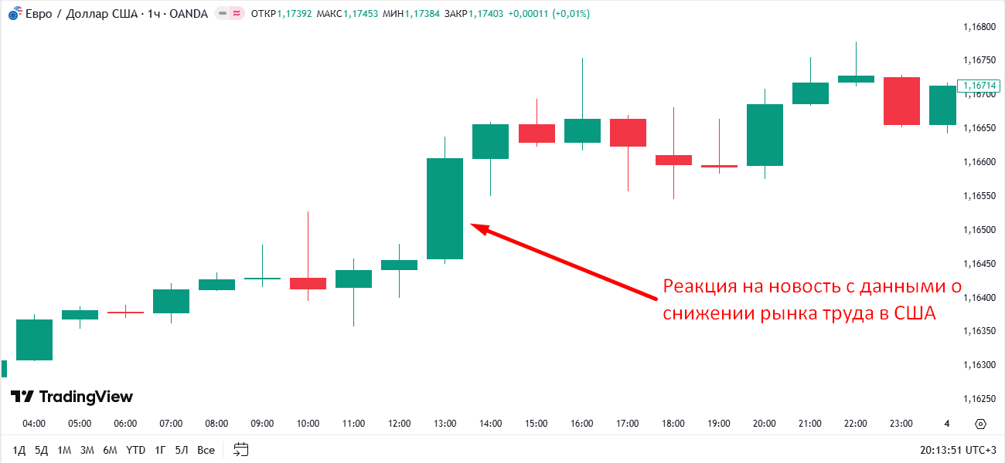This screenshot has width=1005, height=463.
Task: Click the EUR/USD flag symbol icon
Action: point(14,14)
